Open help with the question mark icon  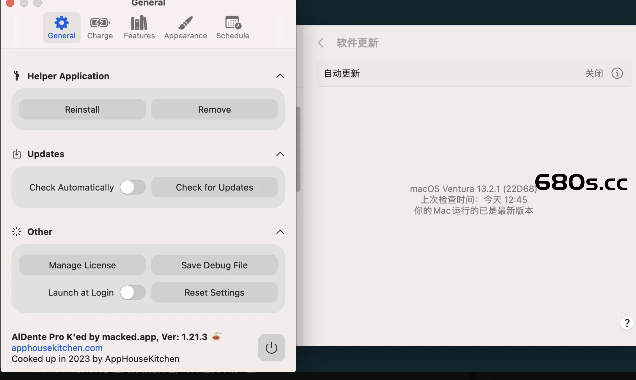pos(626,323)
